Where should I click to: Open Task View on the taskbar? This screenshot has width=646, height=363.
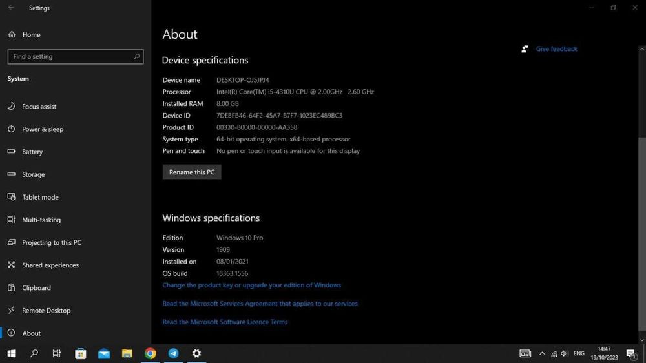pos(57,353)
